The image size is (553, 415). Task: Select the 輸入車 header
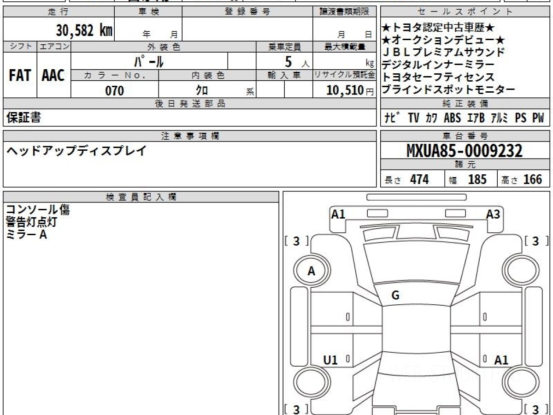284,75
